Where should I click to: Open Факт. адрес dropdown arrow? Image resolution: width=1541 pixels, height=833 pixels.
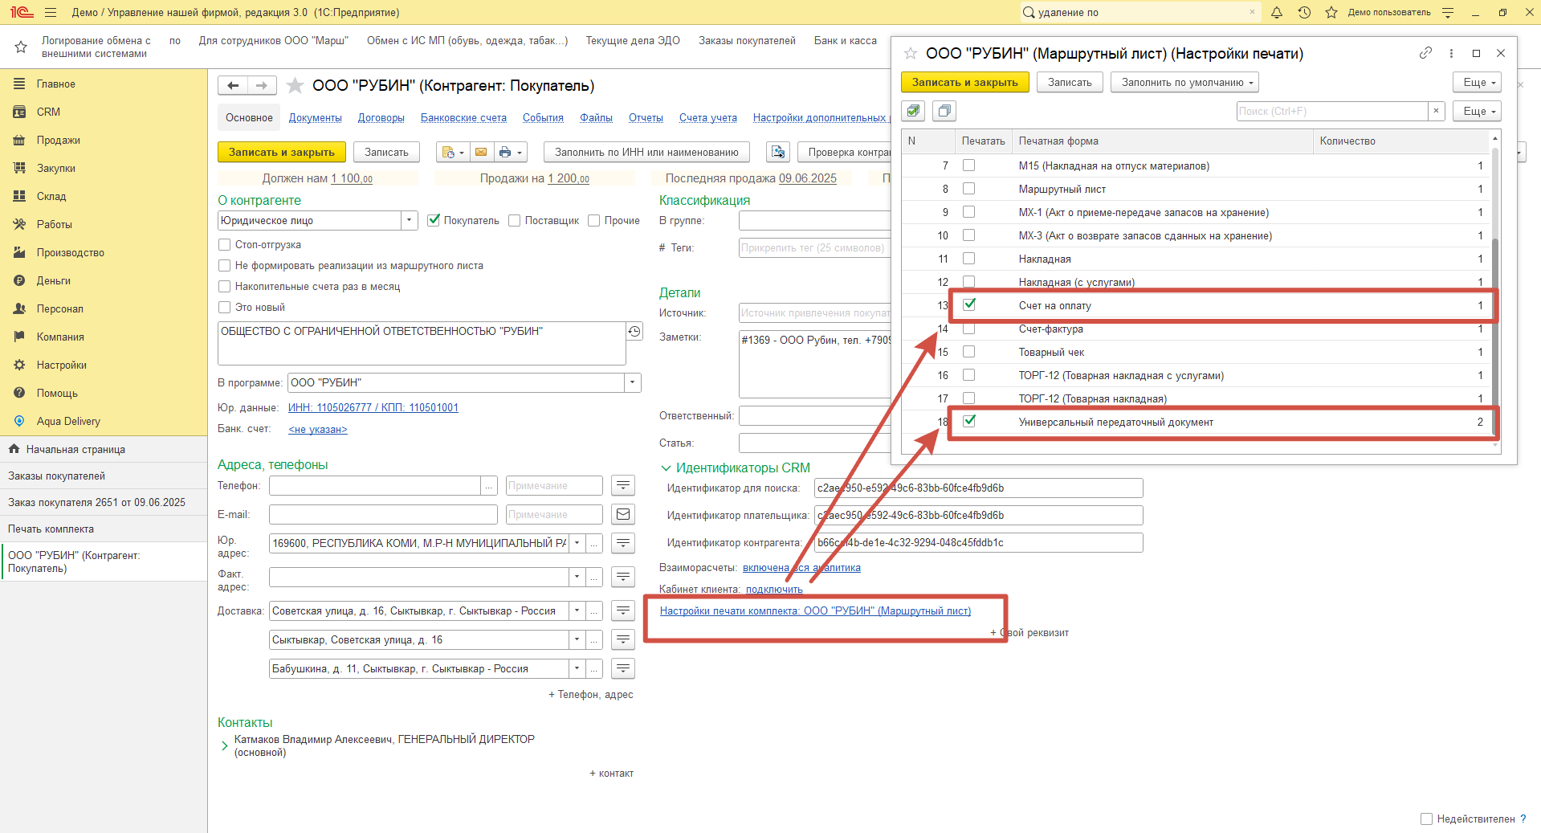click(x=576, y=577)
